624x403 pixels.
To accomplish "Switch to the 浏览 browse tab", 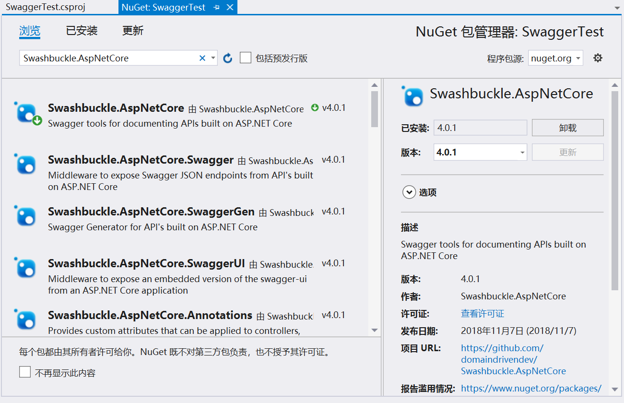I will point(30,31).
